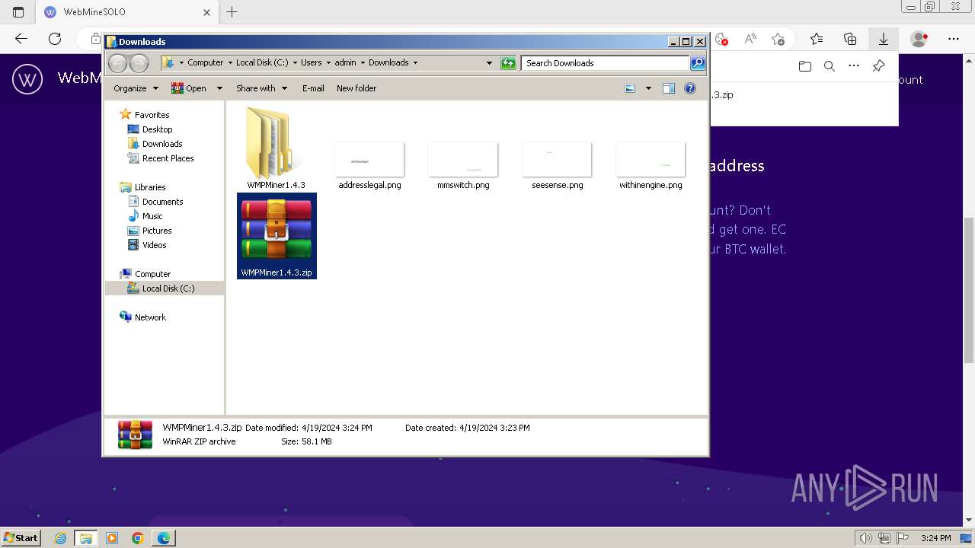Select withinengine.png file
Screen dimensions: 975x548
tap(651, 165)
